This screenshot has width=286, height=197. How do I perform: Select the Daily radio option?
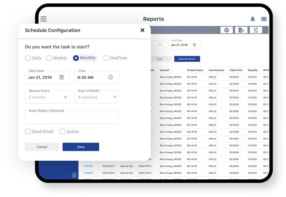pyautogui.click(x=28, y=58)
